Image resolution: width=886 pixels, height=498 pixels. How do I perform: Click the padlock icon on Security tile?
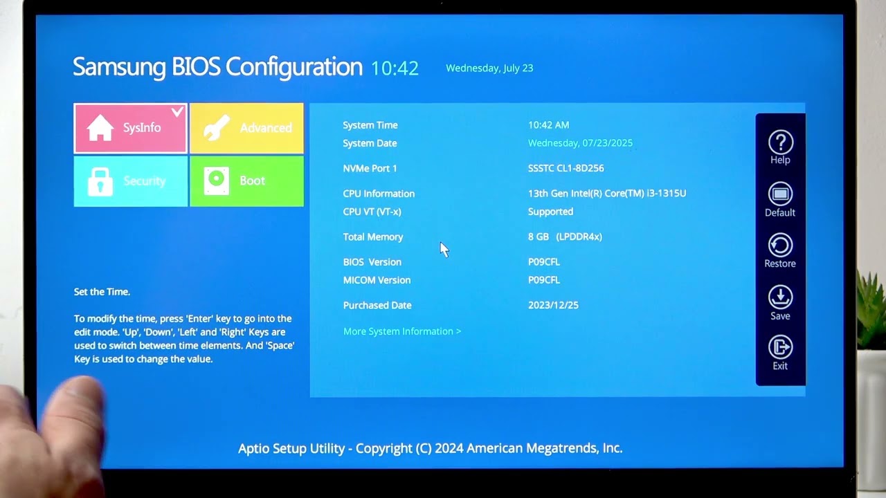(100, 181)
